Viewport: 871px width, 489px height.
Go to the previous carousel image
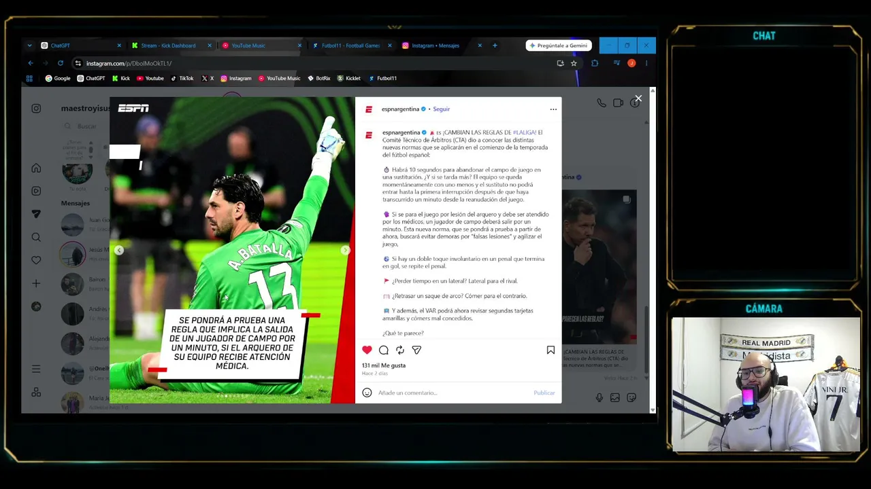point(119,251)
